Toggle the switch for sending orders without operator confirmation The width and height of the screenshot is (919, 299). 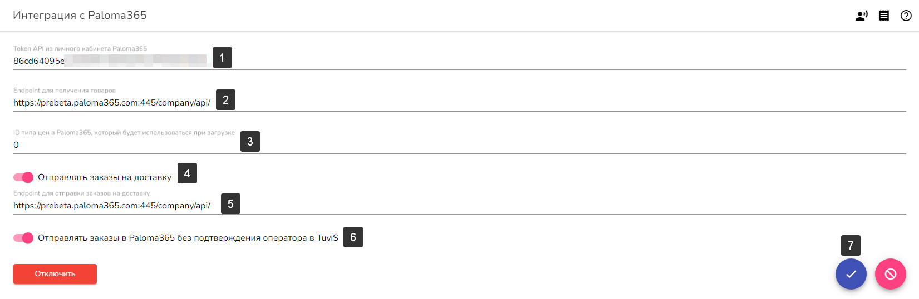23,238
